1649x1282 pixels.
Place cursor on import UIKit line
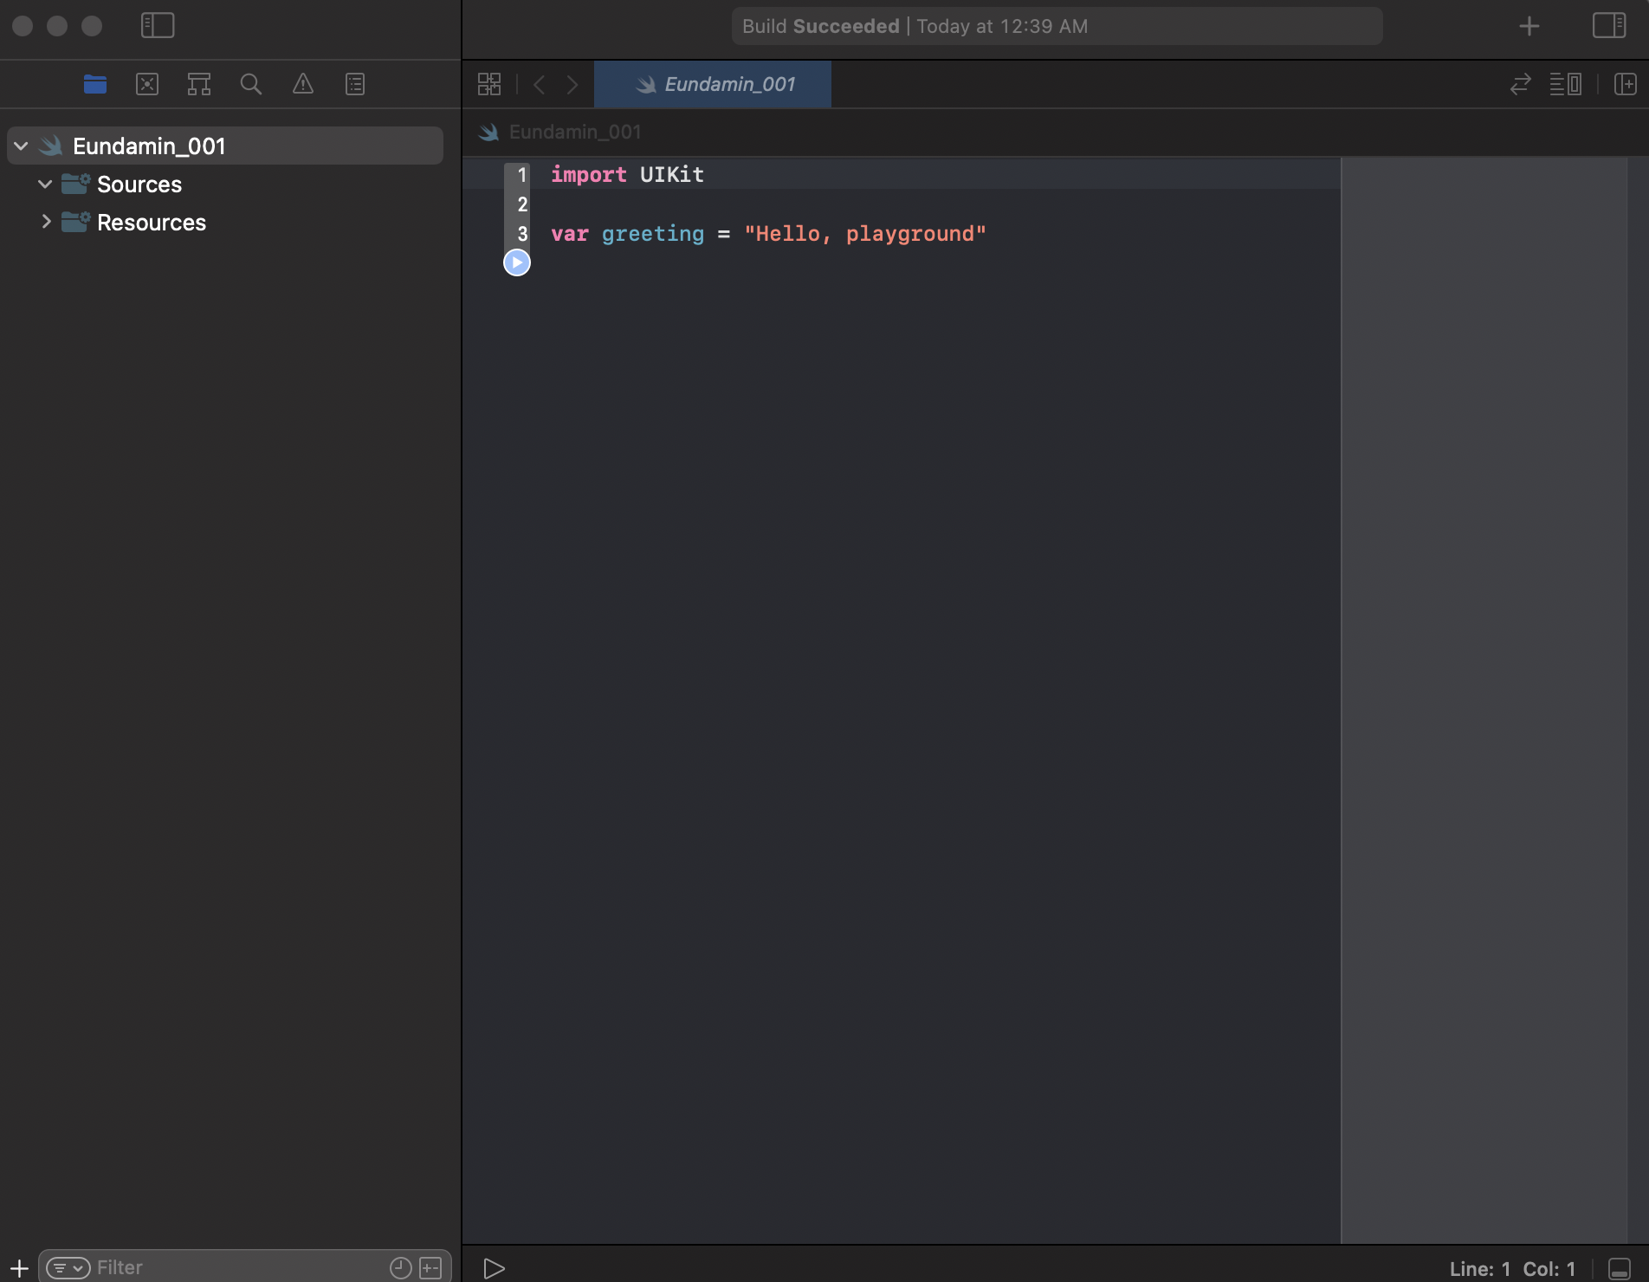(x=628, y=175)
